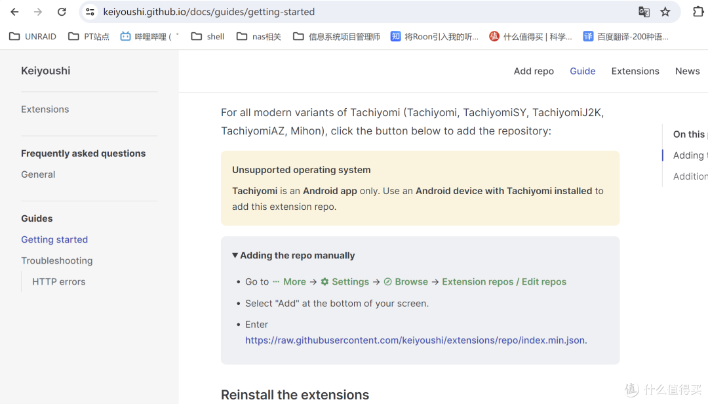The image size is (708, 404).
Task: Bookmark this page with star icon
Action: click(665, 12)
